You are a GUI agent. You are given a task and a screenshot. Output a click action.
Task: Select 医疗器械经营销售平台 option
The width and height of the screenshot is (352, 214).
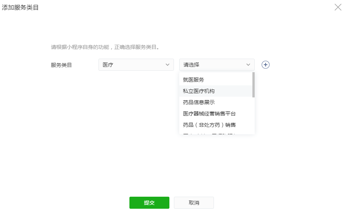[x=216, y=114]
